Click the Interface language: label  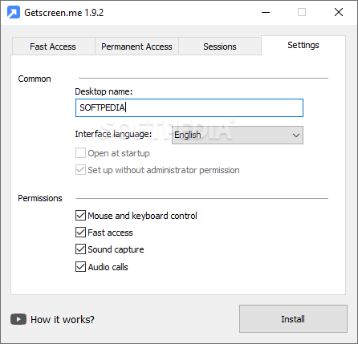[x=113, y=134]
